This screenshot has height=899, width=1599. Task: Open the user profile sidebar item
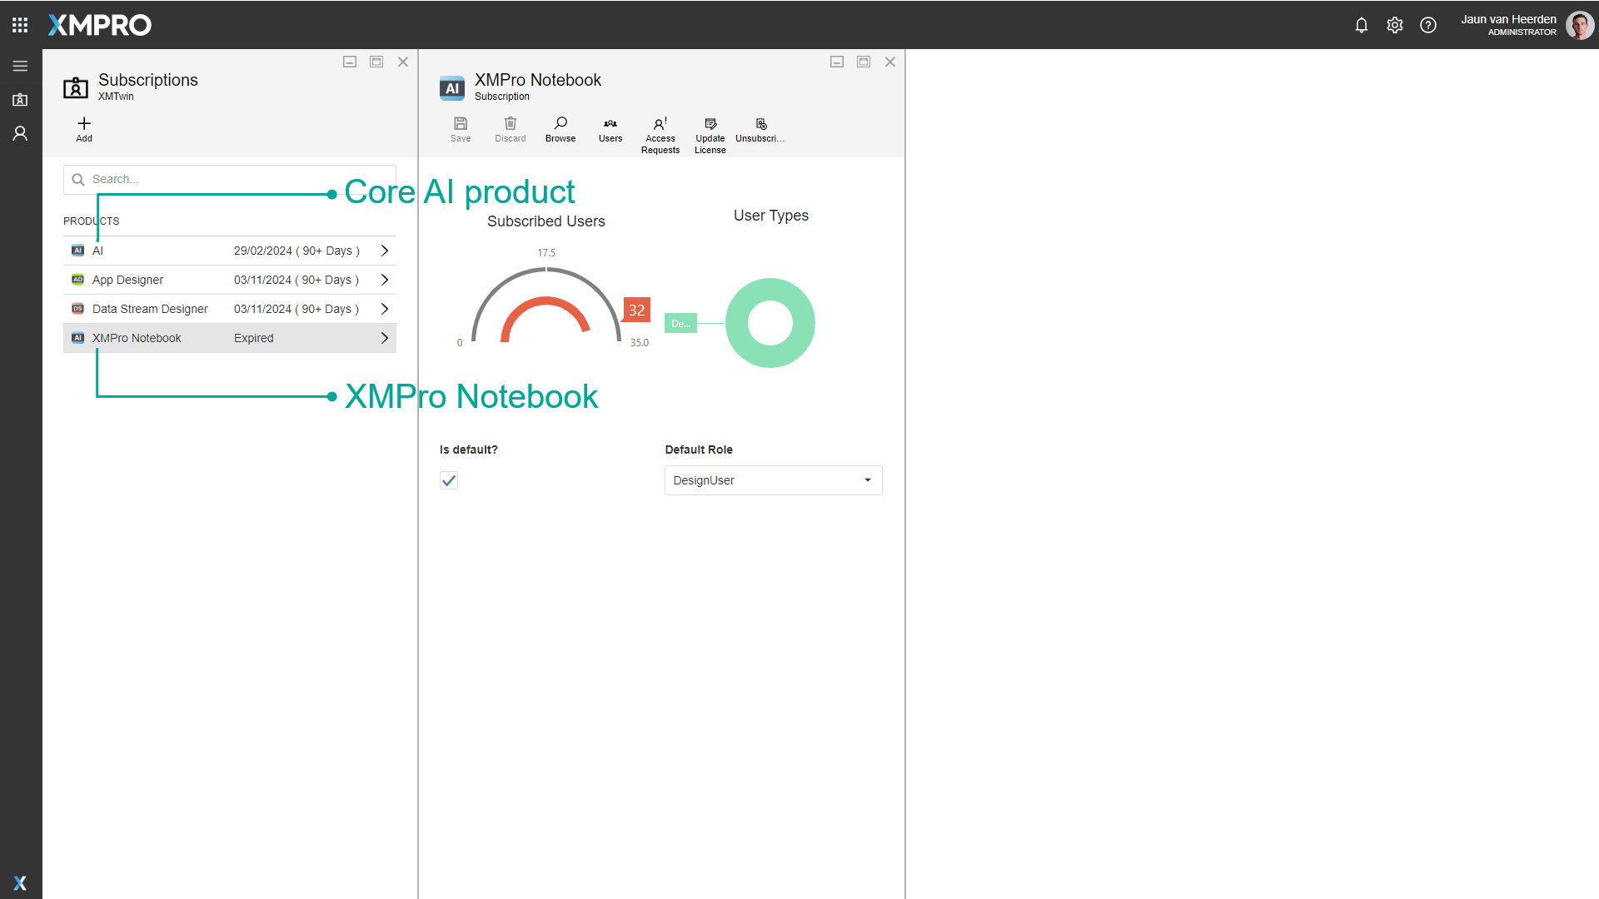coord(20,133)
